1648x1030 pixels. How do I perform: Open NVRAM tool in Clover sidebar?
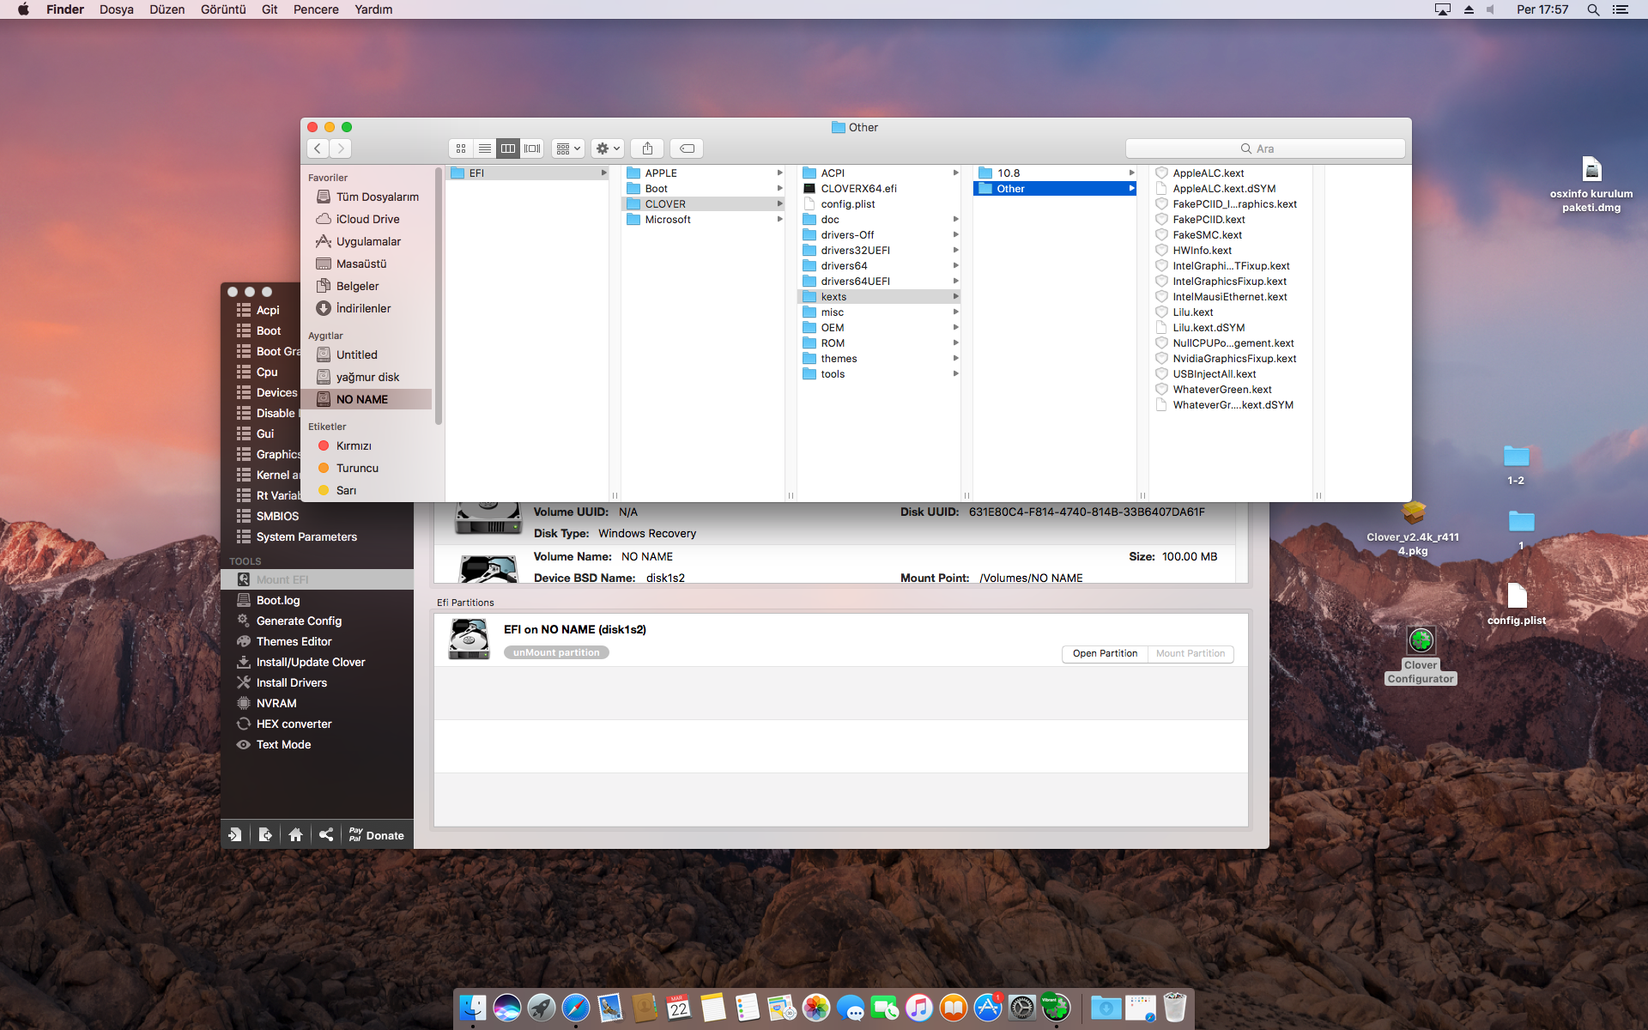tap(276, 703)
